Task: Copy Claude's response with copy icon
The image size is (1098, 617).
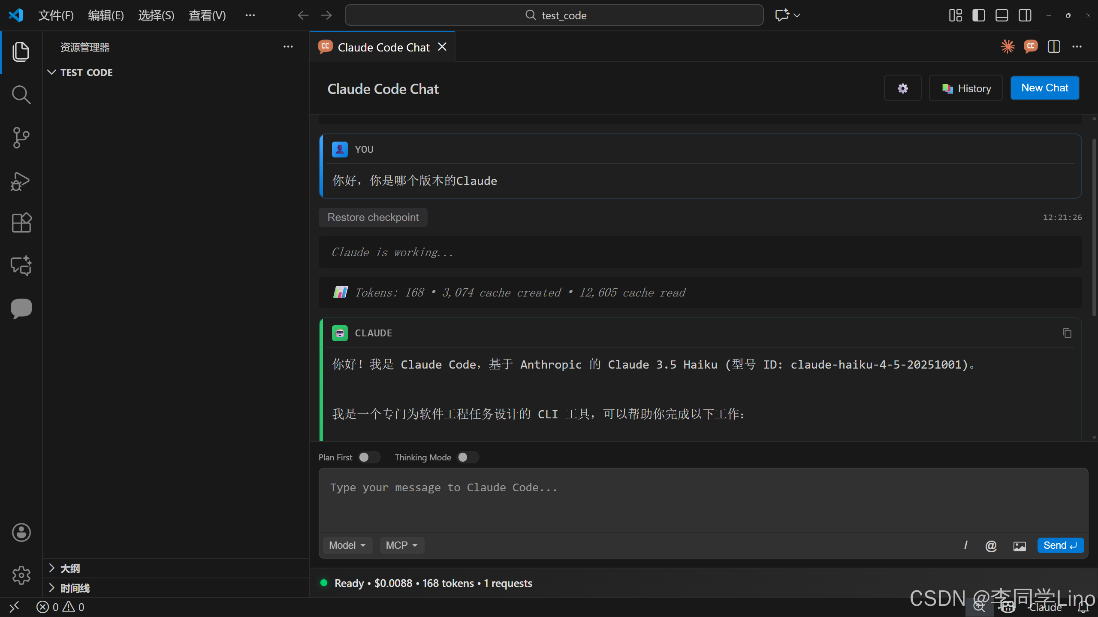Action: point(1067,333)
